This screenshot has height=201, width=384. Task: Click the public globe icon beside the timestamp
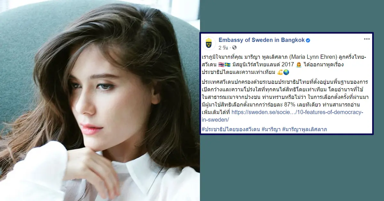234,48
